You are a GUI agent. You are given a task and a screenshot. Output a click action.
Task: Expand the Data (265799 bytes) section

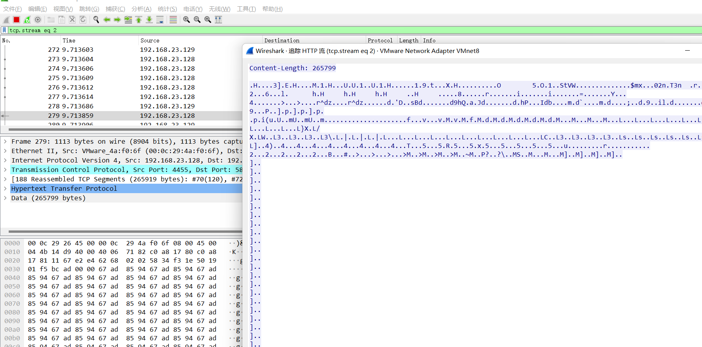(5, 198)
